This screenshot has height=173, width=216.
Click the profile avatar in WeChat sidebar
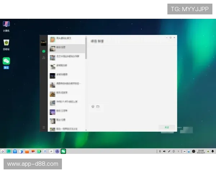coord(44,43)
